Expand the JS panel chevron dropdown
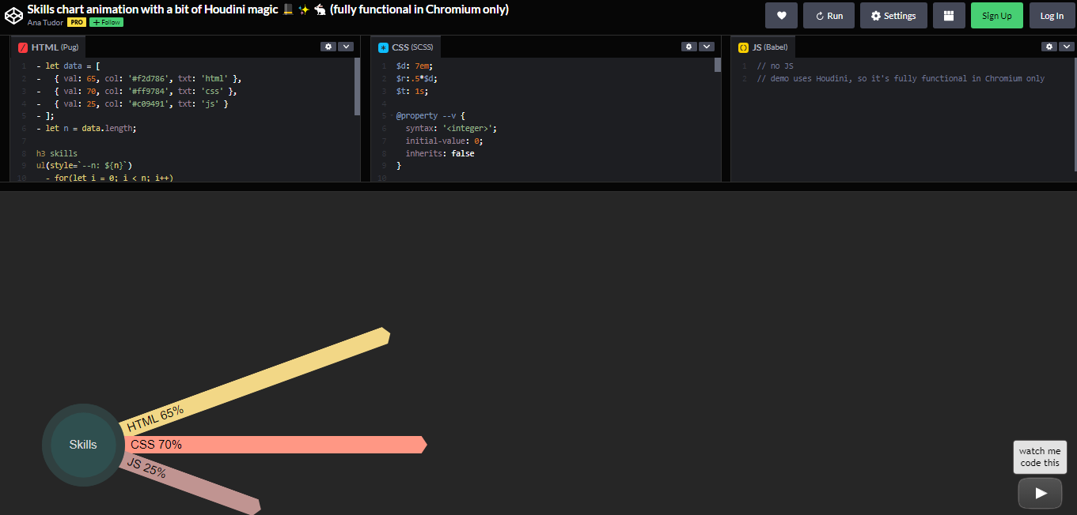This screenshot has height=515, width=1077. click(1066, 46)
